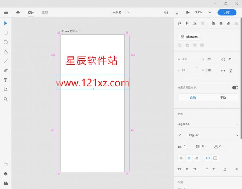
Task: Flip the object horizontally
Action: [x=223, y=71]
